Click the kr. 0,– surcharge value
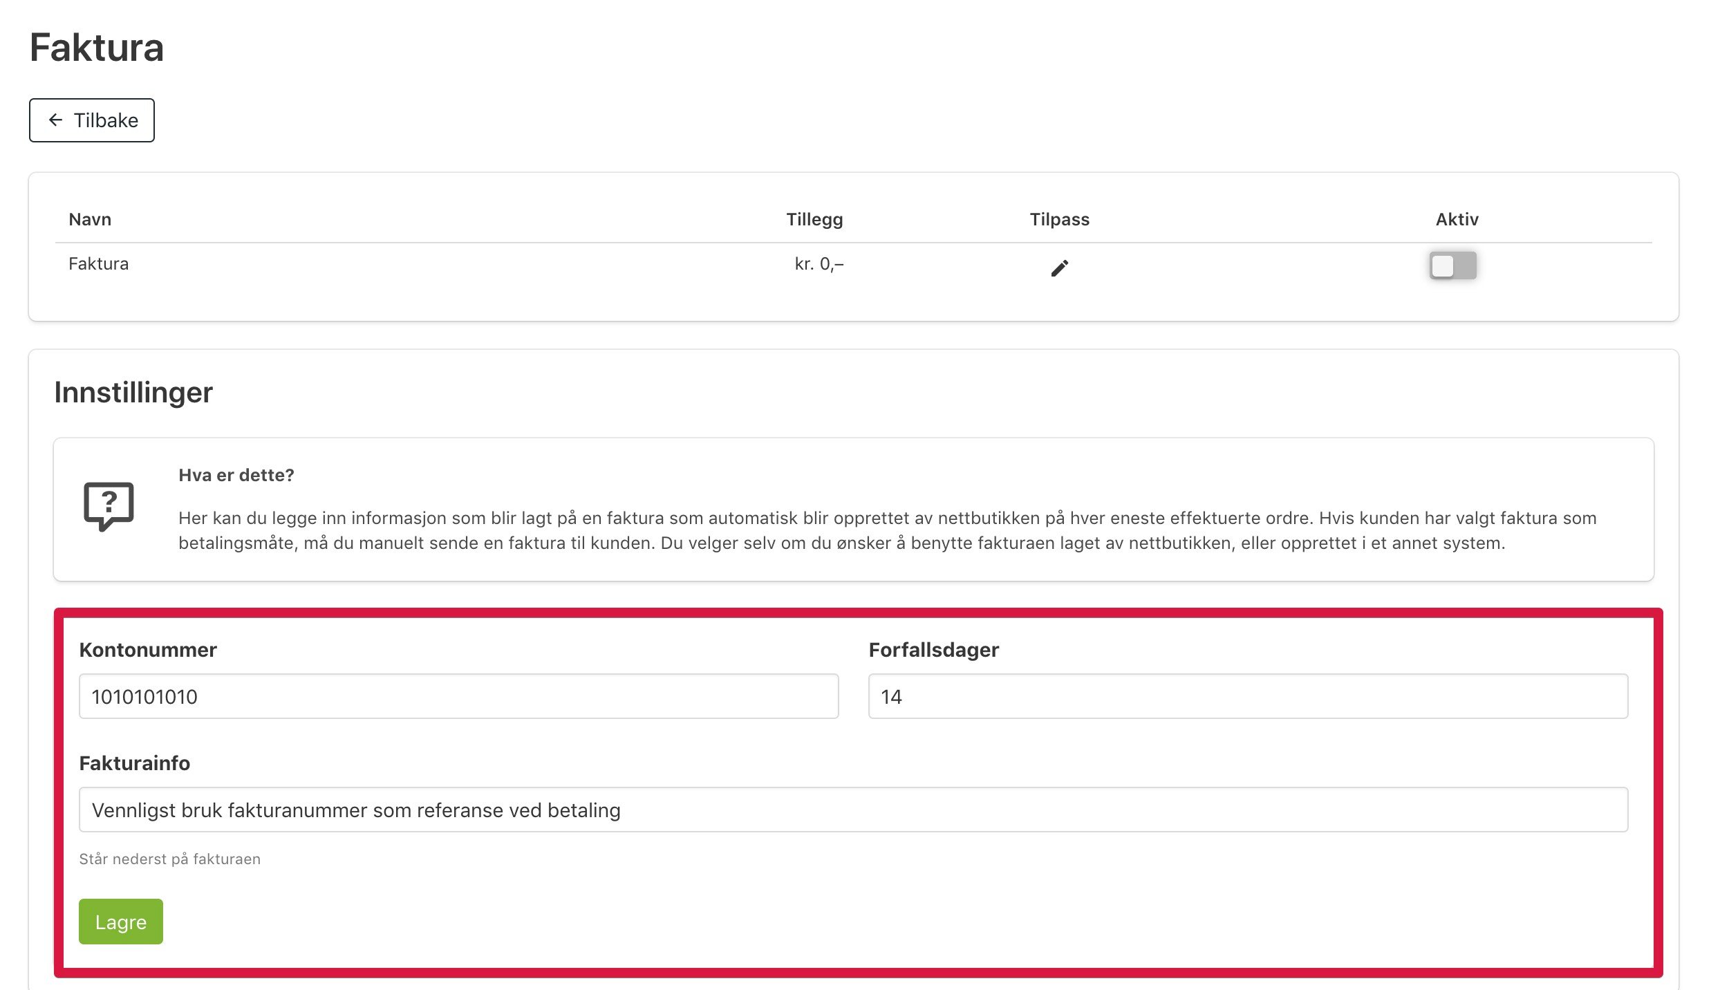This screenshot has width=1720, height=990. [819, 263]
